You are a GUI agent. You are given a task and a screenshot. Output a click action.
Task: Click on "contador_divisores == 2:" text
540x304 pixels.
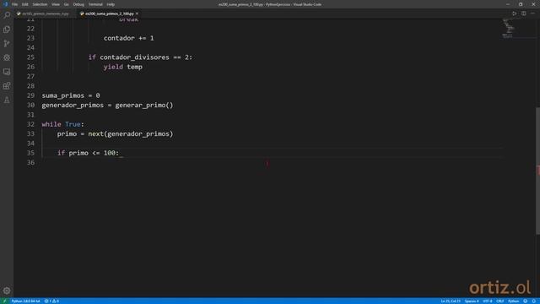(x=146, y=57)
